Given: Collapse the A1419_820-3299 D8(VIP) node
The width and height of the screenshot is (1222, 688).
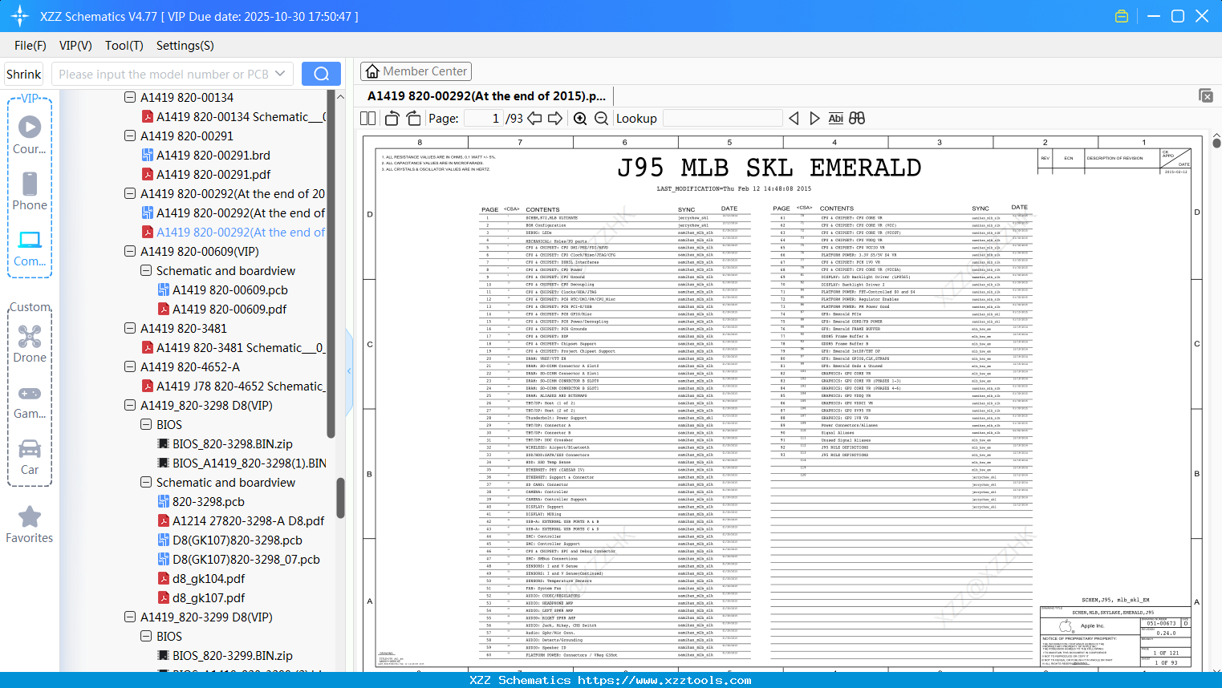Looking at the screenshot, I should (130, 617).
